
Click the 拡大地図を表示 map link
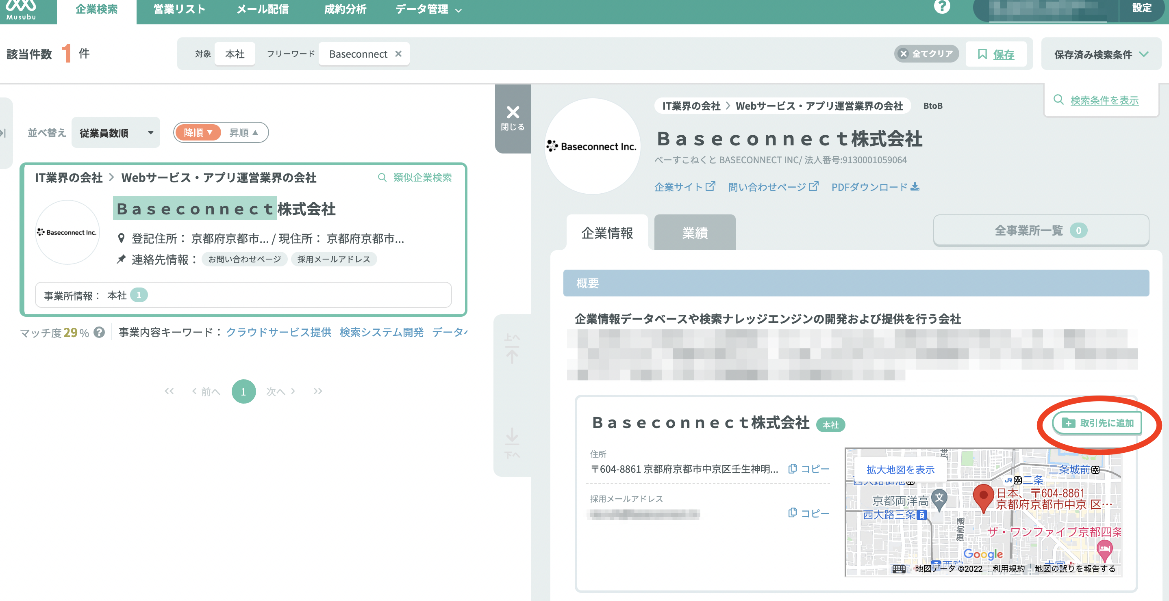click(x=900, y=469)
